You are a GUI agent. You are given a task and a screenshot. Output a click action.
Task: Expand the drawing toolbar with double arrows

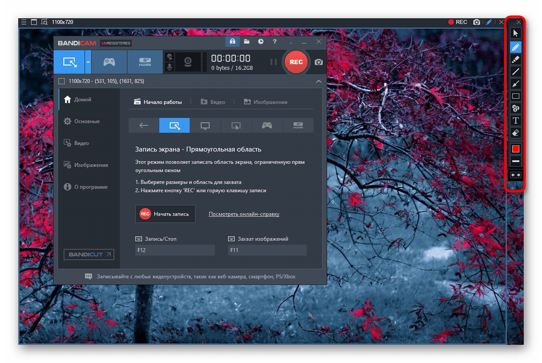(x=515, y=174)
